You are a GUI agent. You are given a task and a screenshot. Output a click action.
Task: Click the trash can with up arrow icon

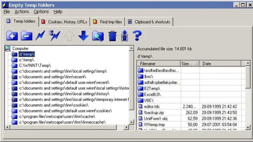124,35
